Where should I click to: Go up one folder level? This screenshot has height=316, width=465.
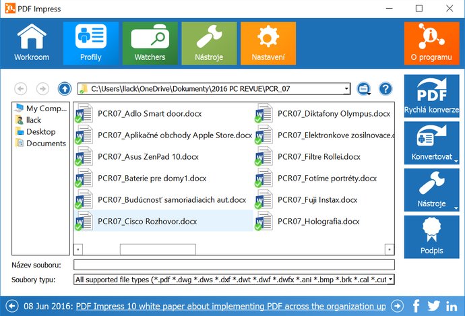coord(65,89)
